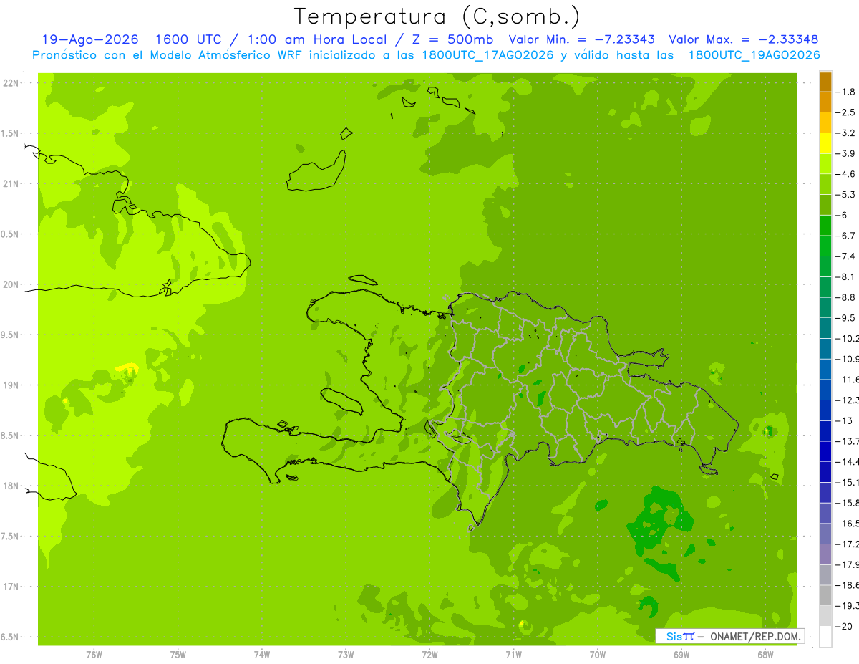Click the green swatch between -6 and -6.7

[825, 226]
